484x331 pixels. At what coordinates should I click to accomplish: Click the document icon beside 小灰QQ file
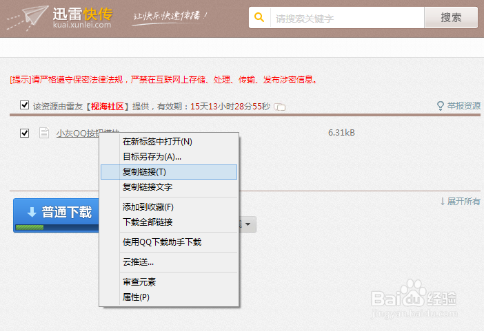(x=44, y=133)
